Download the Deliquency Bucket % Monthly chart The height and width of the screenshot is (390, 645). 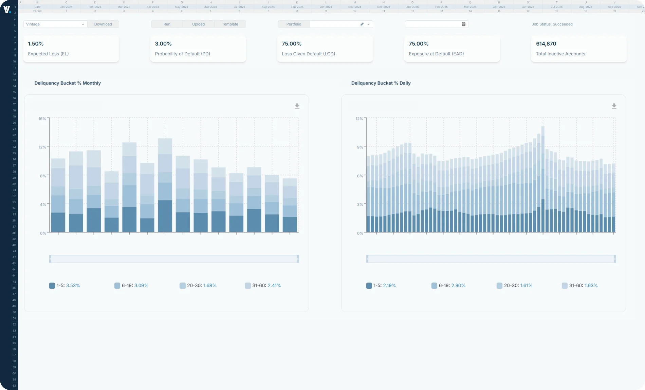point(297,106)
